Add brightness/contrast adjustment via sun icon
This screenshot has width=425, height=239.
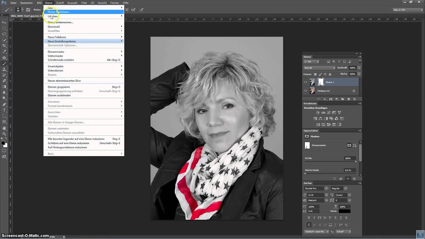pyautogui.click(x=318, y=113)
